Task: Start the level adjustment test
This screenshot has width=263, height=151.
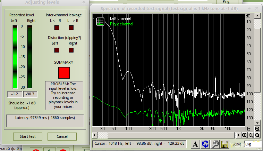Action: coord(28,136)
